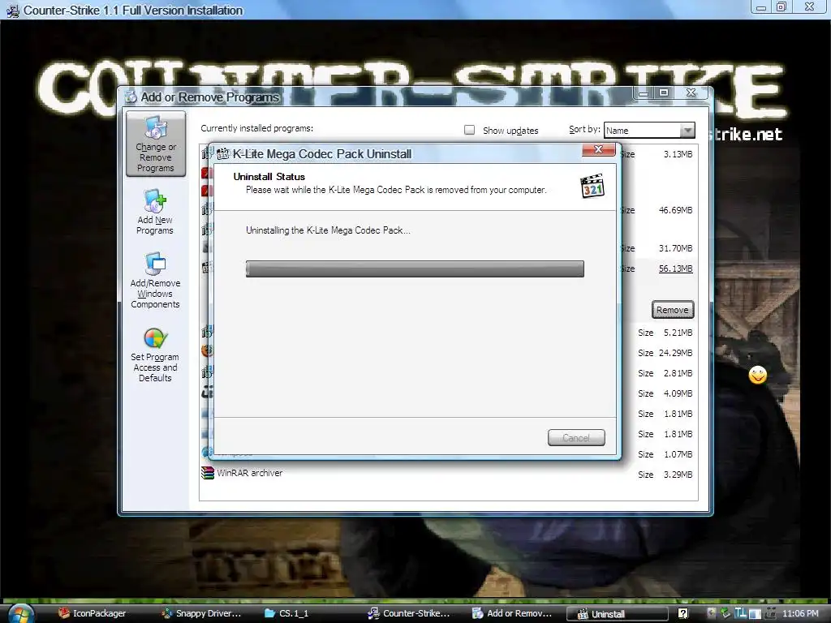This screenshot has height=623, width=831.
Task: Click Counter-Strike installer window title icon
Action: click(12, 10)
